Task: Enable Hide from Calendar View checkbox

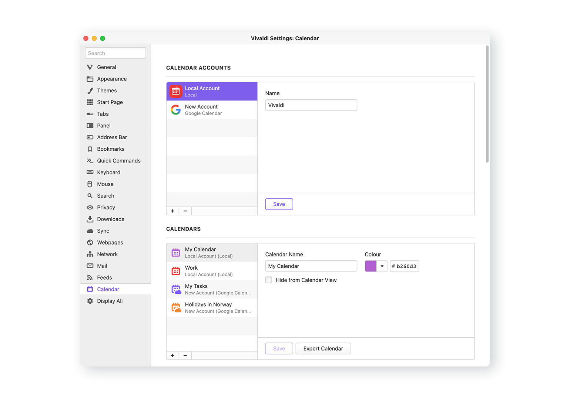Action: [x=269, y=280]
